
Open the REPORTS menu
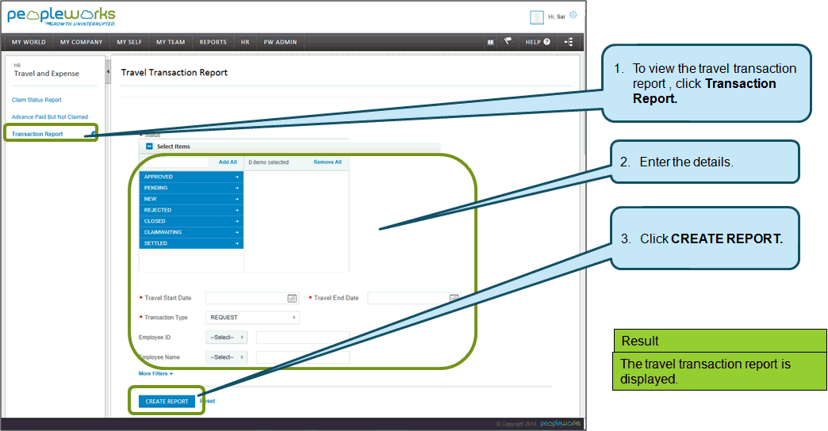213,42
